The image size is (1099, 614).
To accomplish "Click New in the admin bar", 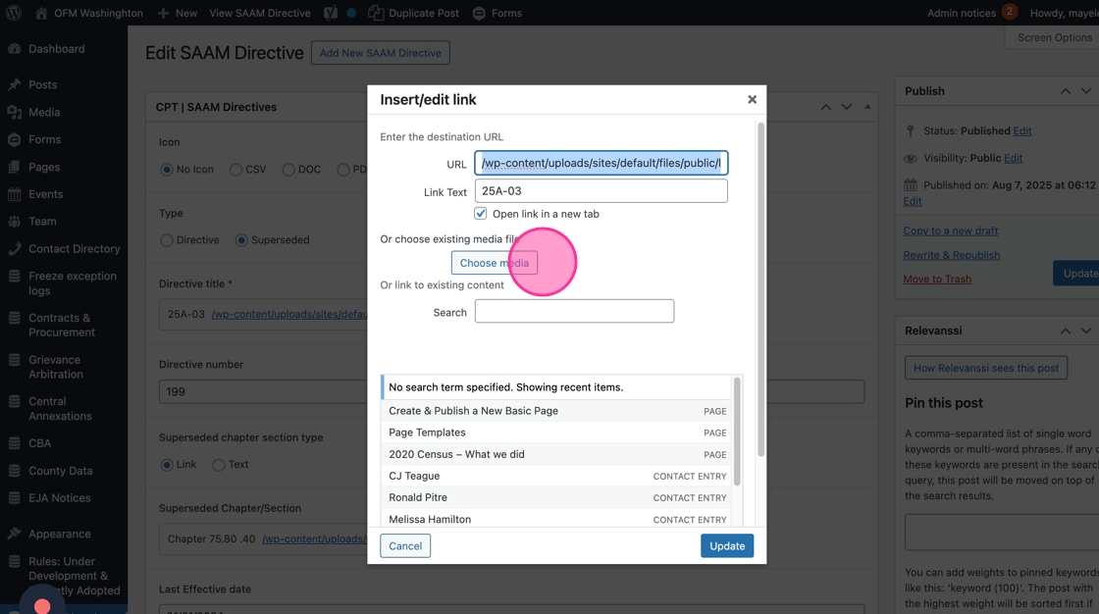I will 178,13.
